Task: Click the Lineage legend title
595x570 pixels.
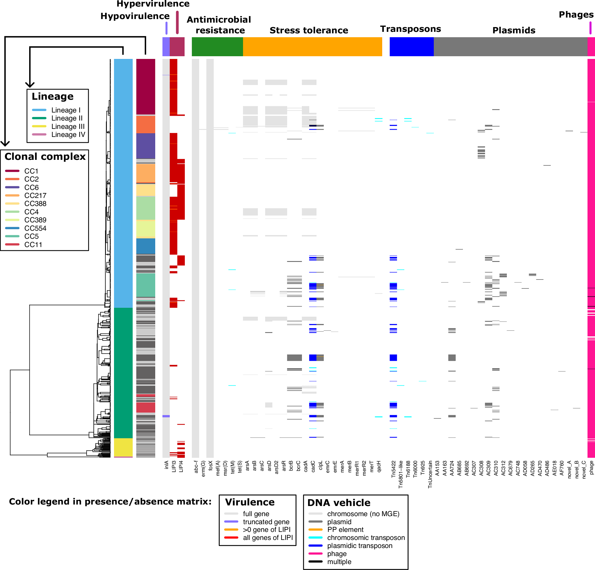Action: (x=52, y=96)
